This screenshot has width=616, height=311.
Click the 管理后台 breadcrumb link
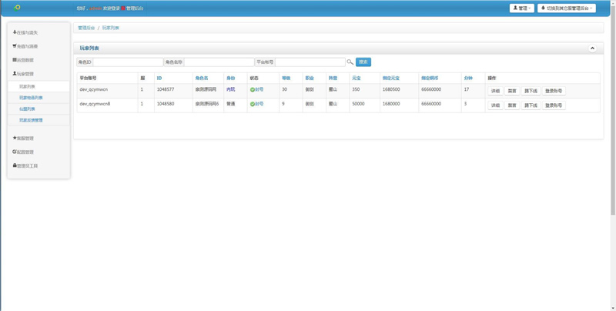[86, 28]
